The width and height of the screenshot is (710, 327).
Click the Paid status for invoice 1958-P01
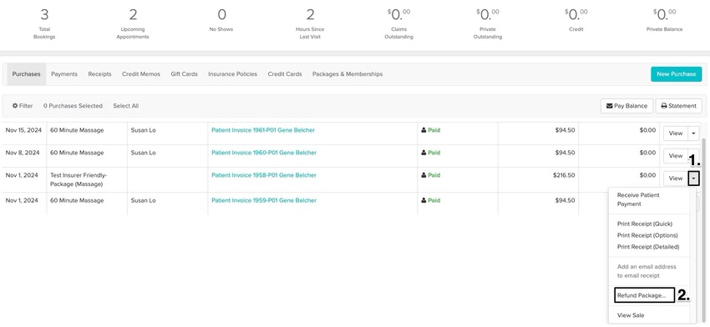(431, 175)
